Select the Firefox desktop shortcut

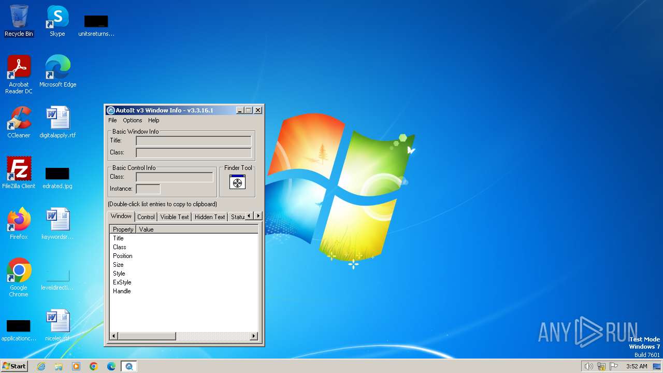click(x=19, y=223)
